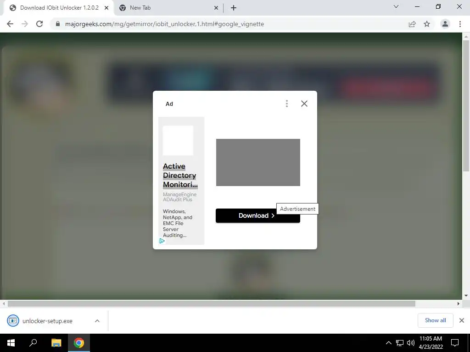Viewport: 470px width, 352px height.
Task: Click the gray ad image placeholder
Action: click(258, 162)
